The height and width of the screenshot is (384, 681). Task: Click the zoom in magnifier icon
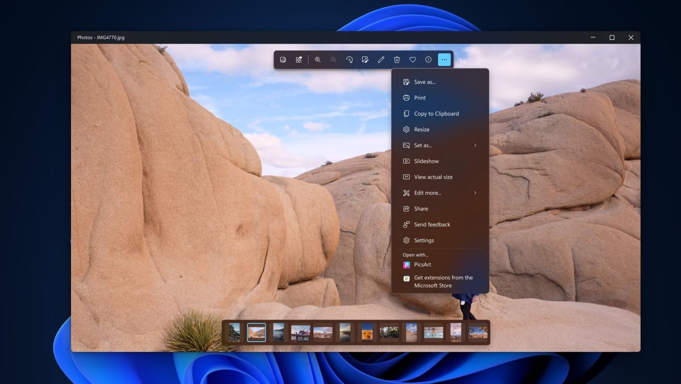coord(318,60)
